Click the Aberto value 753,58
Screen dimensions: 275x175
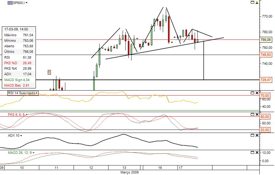pos(28,46)
